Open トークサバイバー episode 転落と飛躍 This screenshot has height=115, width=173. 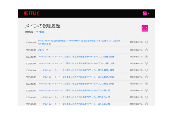click(76, 77)
